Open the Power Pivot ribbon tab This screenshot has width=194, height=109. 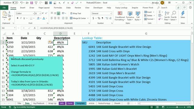tap(148, 8)
